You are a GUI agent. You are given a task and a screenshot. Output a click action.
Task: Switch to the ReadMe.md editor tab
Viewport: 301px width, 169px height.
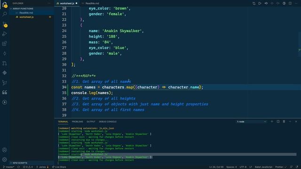(92, 3)
